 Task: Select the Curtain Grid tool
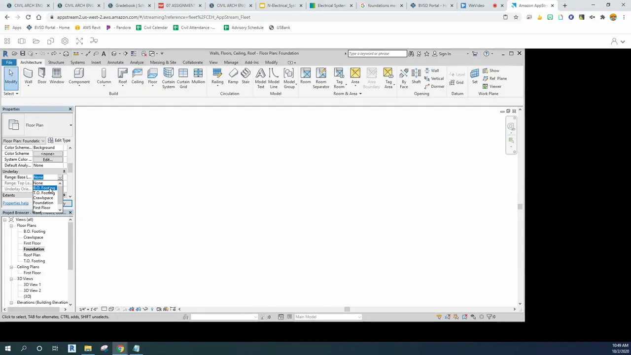tap(183, 79)
